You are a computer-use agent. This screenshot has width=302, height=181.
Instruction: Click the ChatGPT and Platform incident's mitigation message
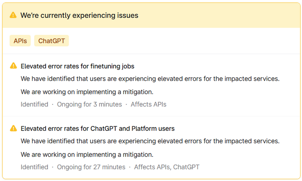pyautogui.click(x=87, y=154)
